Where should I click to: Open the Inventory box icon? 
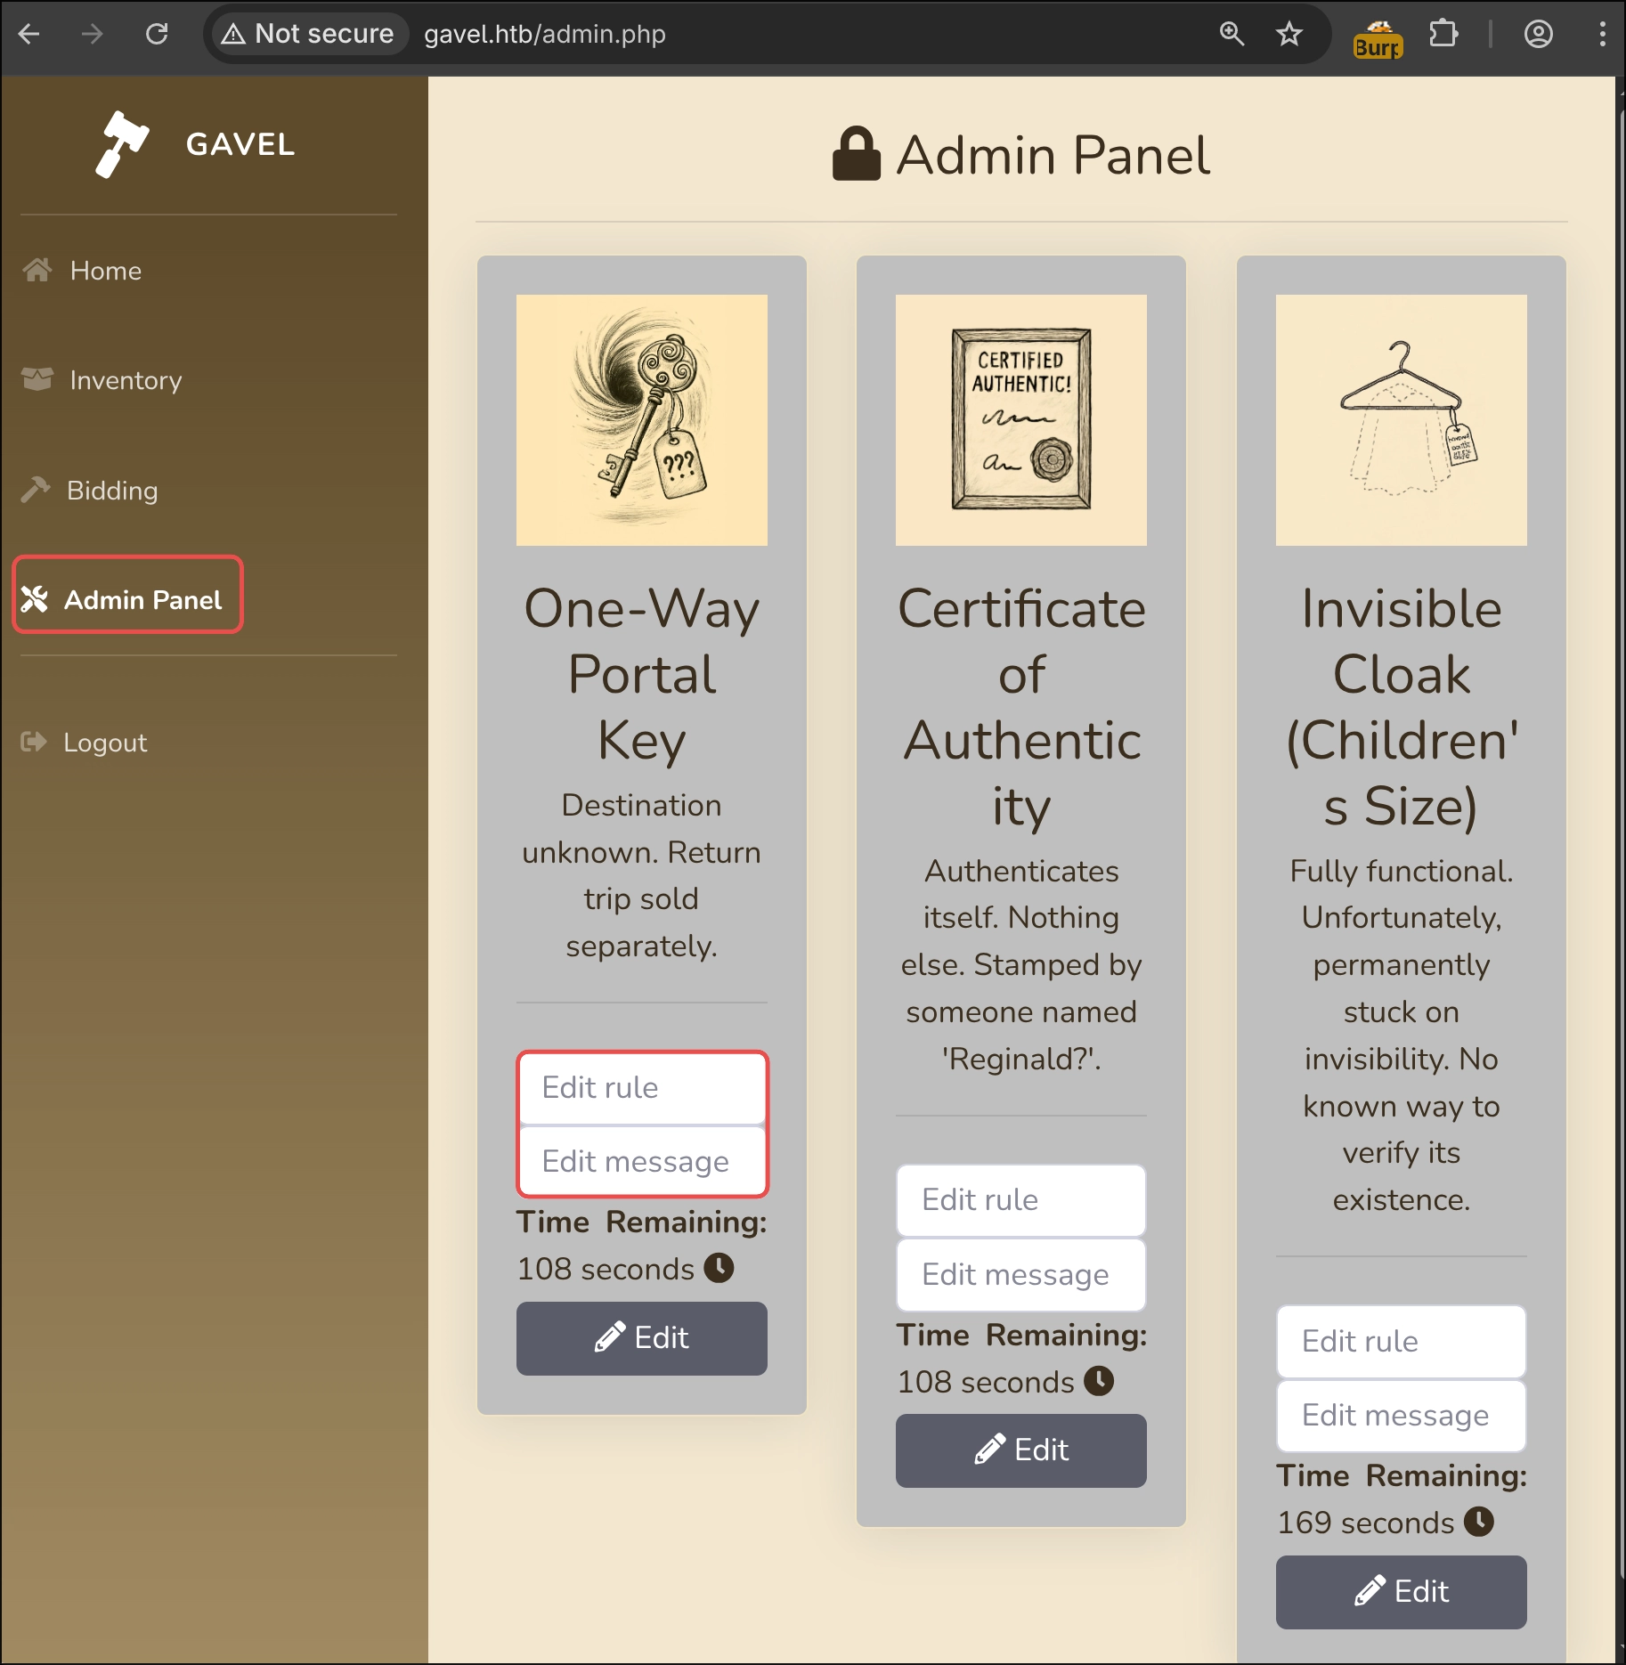coord(37,380)
